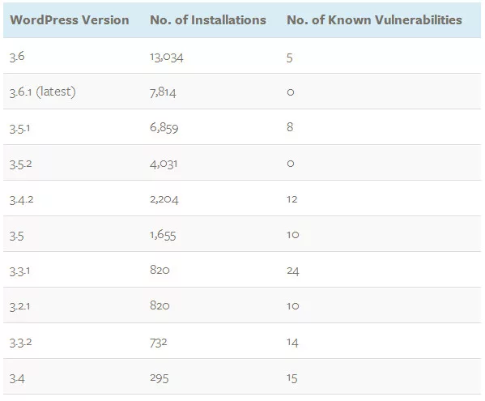The height and width of the screenshot is (401, 485).
Task: Click the 6,859 installations value
Action: 164,128
